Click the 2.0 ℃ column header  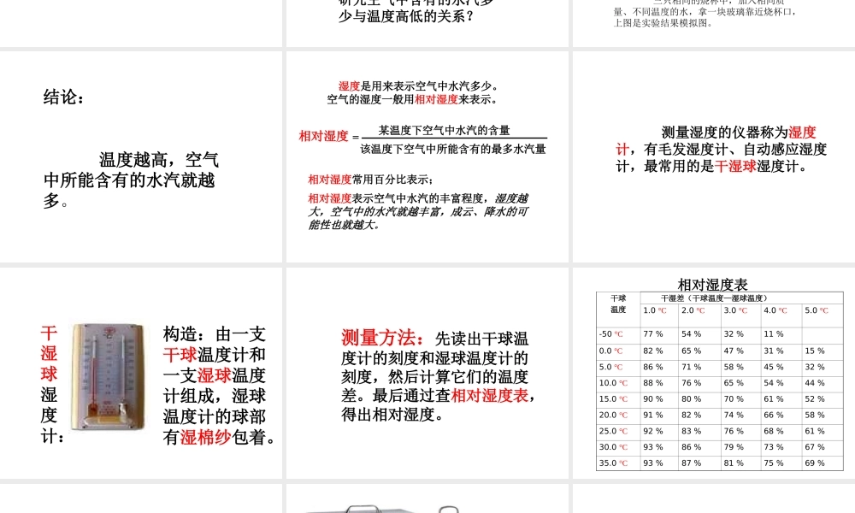click(693, 310)
